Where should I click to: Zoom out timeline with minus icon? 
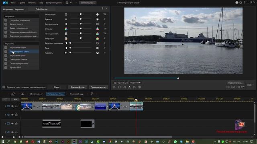click(2, 137)
